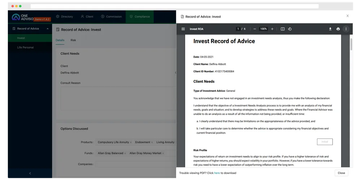Click the Invest ROA document title
The height and width of the screenshot is (180, 361).
196,29
